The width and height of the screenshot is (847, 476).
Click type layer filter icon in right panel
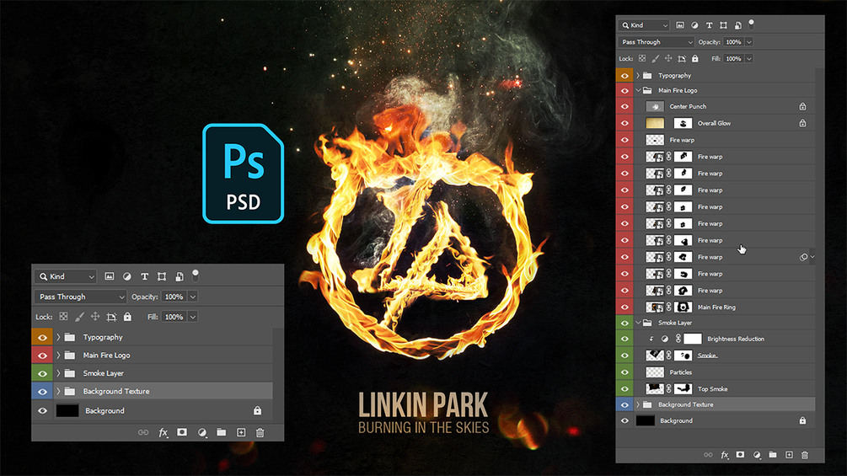tap(710, 25)
